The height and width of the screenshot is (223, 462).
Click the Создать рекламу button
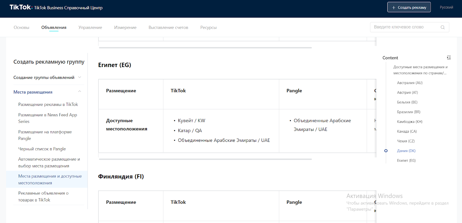[409, 7]
